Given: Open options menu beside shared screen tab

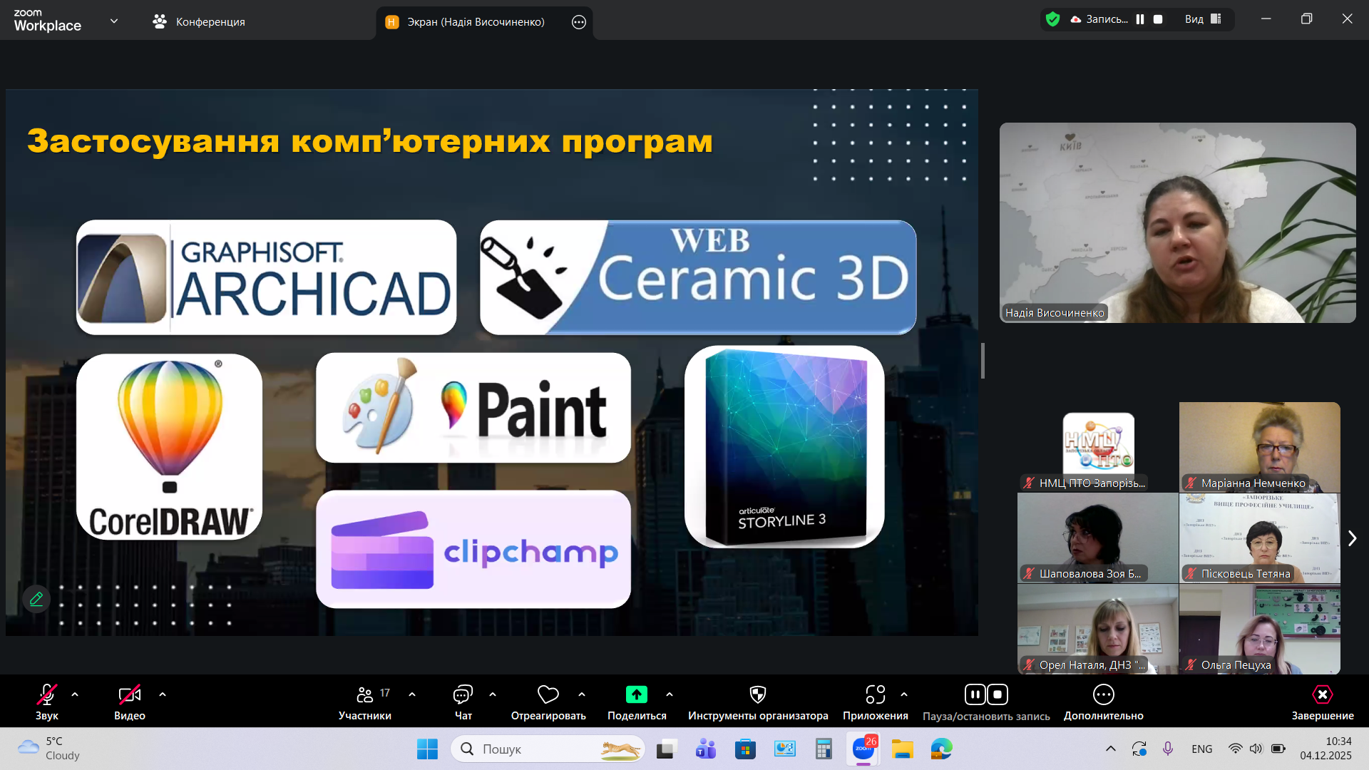Looking at the screenshot, I should click(x=579, y=22).
